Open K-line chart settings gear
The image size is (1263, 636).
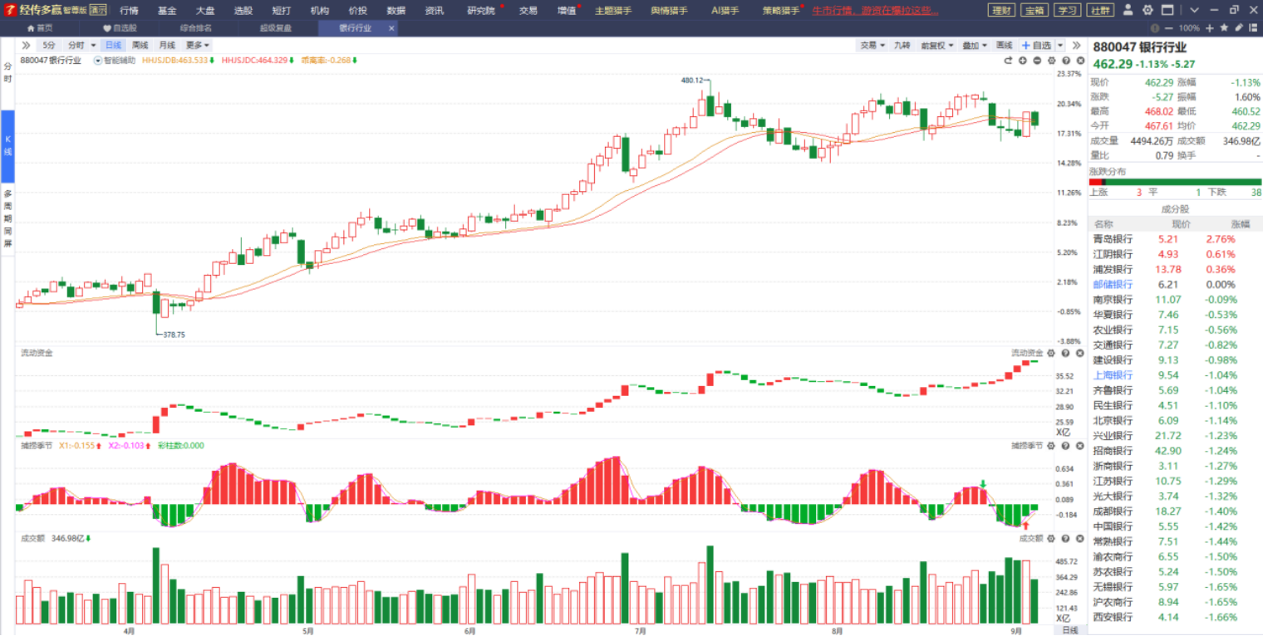coord(1051,60)
